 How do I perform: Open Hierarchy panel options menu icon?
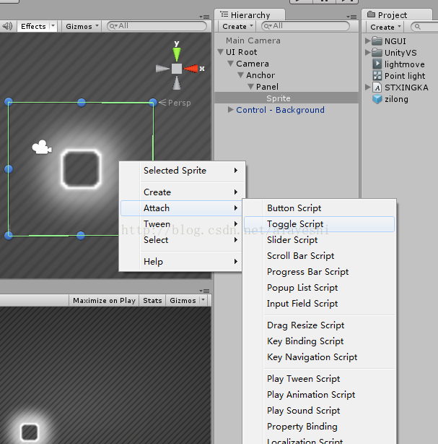point(351,17)
